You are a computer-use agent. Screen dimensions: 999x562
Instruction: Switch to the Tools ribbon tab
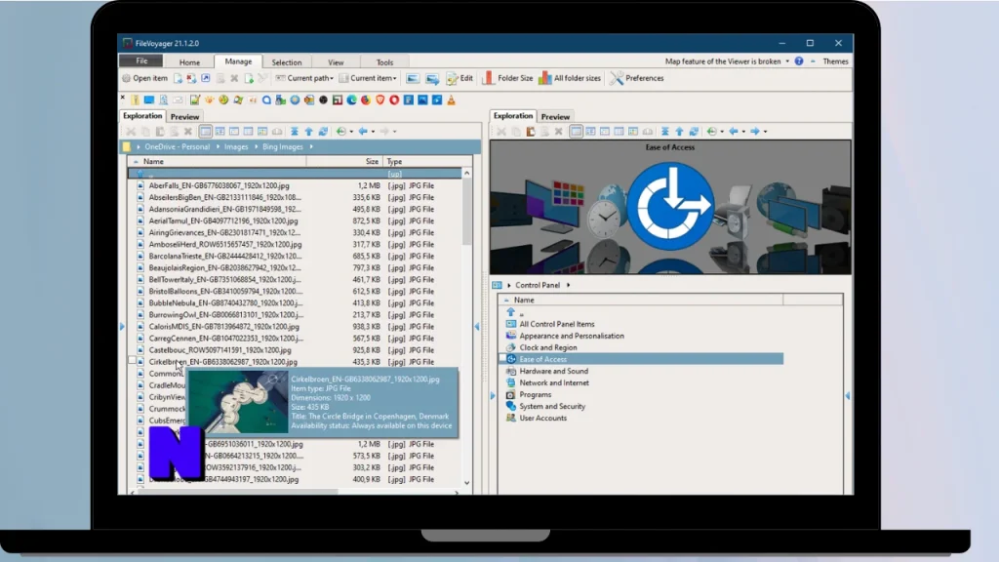(384, 62)
